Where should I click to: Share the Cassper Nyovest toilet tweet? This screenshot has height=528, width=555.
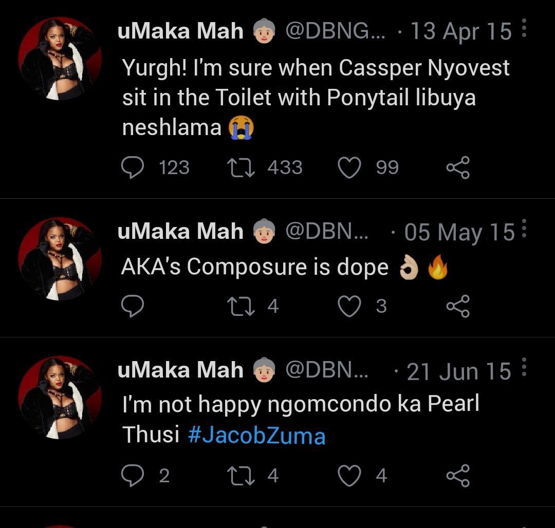(x=458, y=167)
